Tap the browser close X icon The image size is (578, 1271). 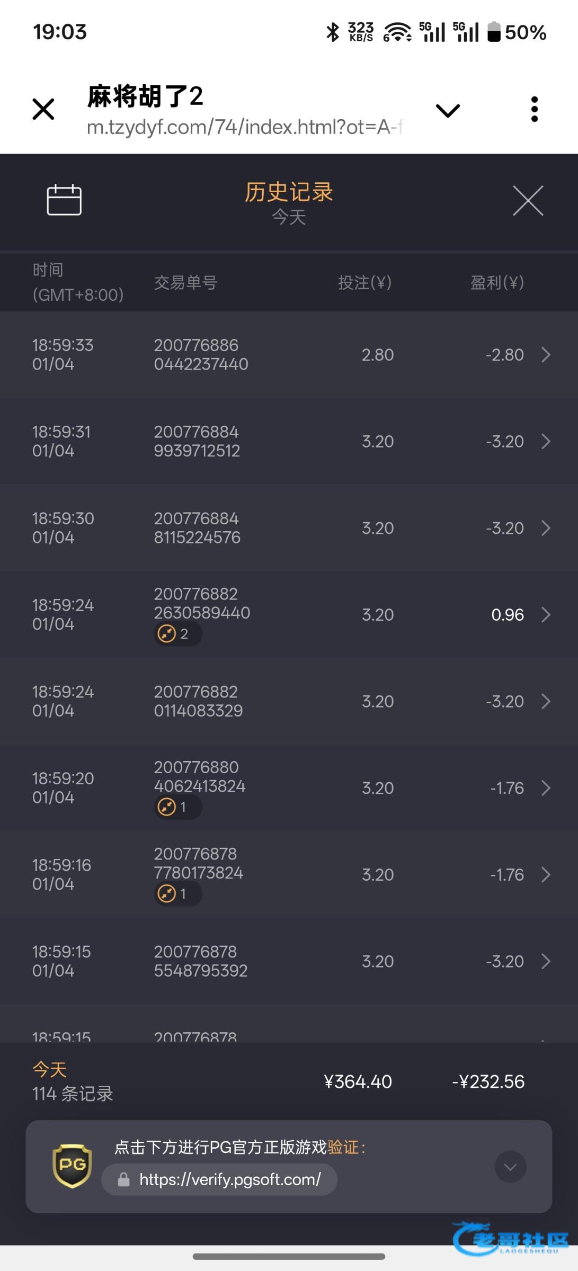[x=43, y=110]
